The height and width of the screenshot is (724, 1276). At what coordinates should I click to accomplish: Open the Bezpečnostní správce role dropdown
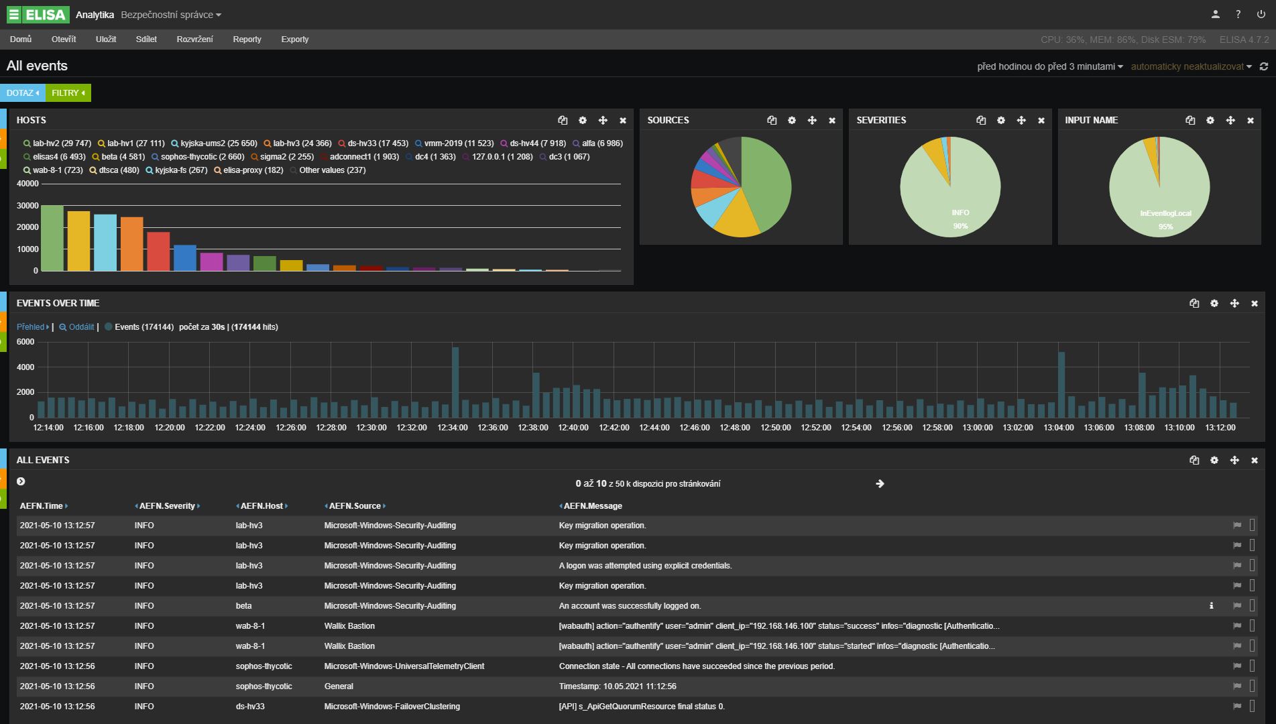171,15
